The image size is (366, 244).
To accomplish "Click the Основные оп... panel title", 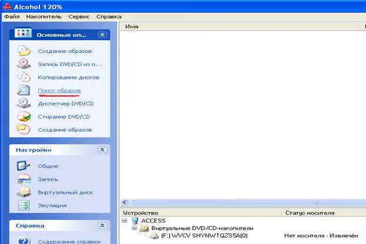I will 61,35.
